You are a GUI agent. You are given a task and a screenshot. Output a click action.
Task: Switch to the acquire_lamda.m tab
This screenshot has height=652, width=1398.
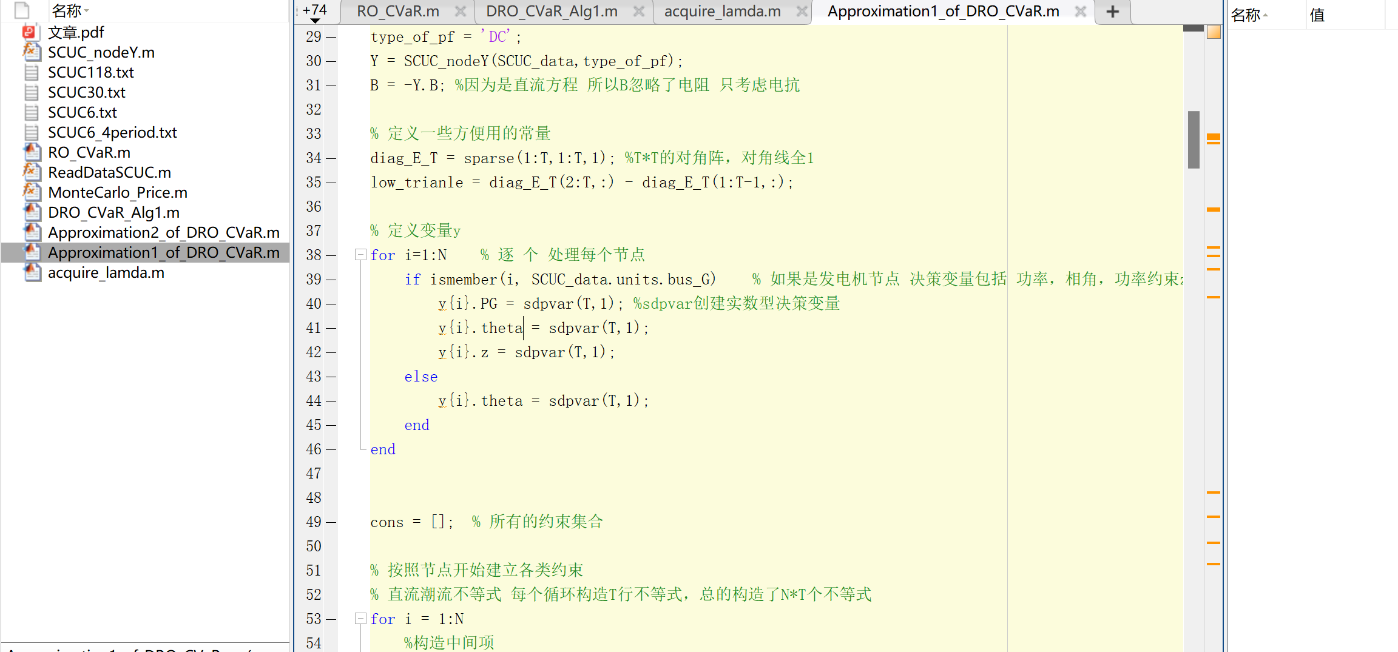pyautogui.click(x=722, y=12)
